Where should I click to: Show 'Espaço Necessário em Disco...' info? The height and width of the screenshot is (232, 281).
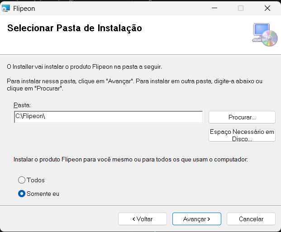click(242, 135)
